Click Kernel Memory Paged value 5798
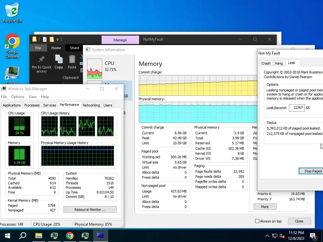Image resolution: width=323 pixels, height=242 pixels. coord(51,205)
